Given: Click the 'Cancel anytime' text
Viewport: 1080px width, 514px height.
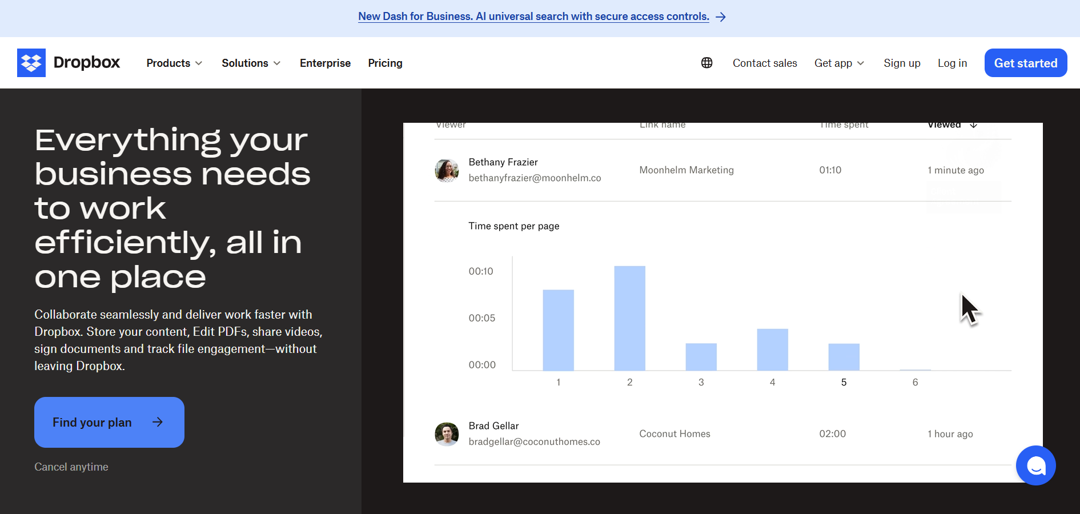Looking at the screenshot, I should (x=71, y=467).
